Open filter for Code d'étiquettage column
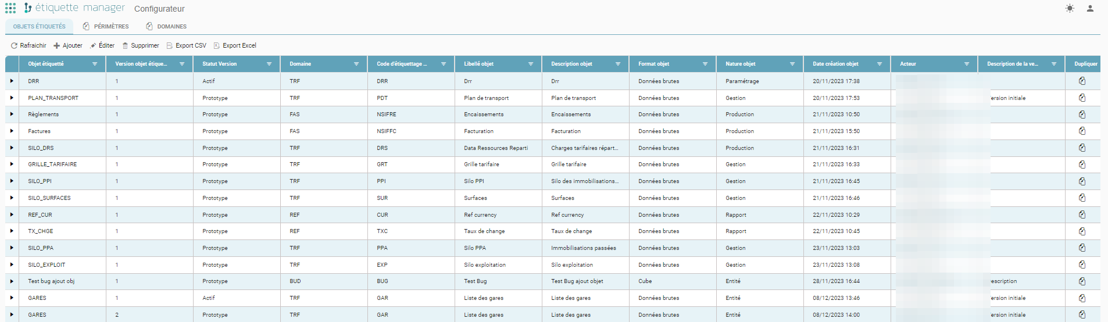Screen dimensions: 1108x322 pos(444,64)
